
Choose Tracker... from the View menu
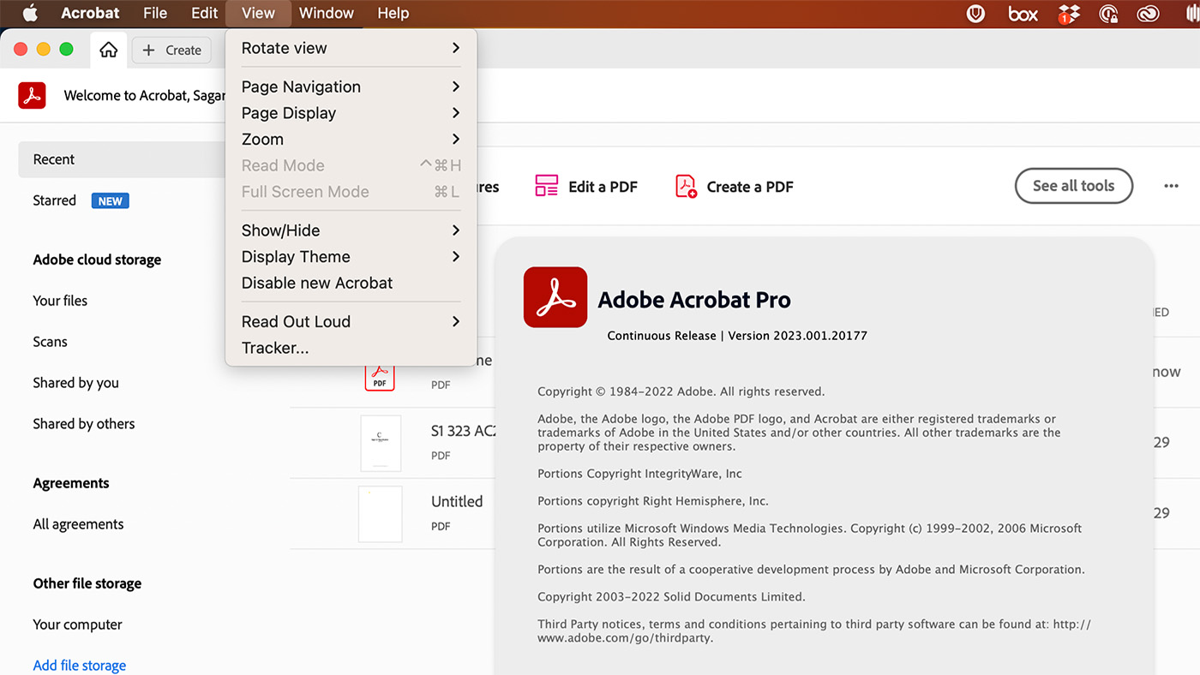(x=275, y=348)
